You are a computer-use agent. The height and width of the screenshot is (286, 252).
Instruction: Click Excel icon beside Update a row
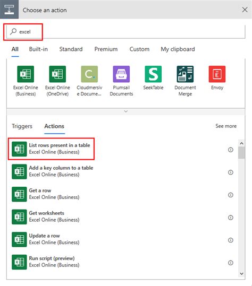point(19,239)
